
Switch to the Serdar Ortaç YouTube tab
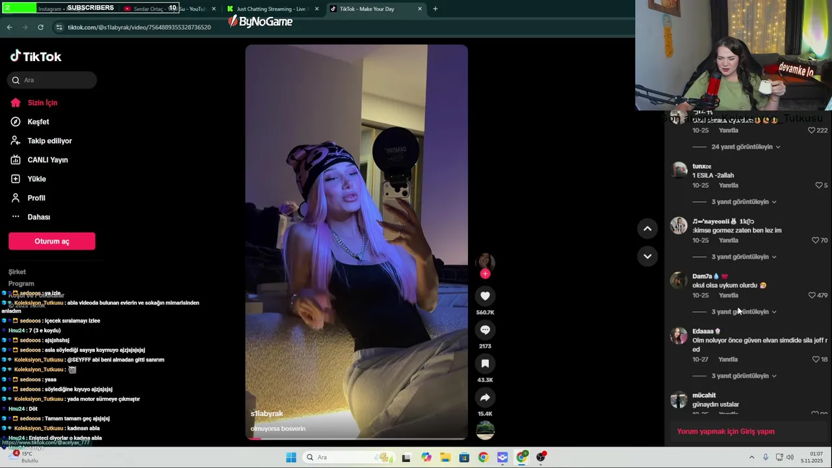[x=169, y=9]
